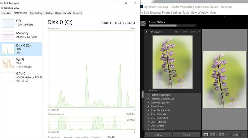Image resolution: width=248 pixels, height=138 pixels.
Task: Open Lightroom View menu
Action: point(193,13)
